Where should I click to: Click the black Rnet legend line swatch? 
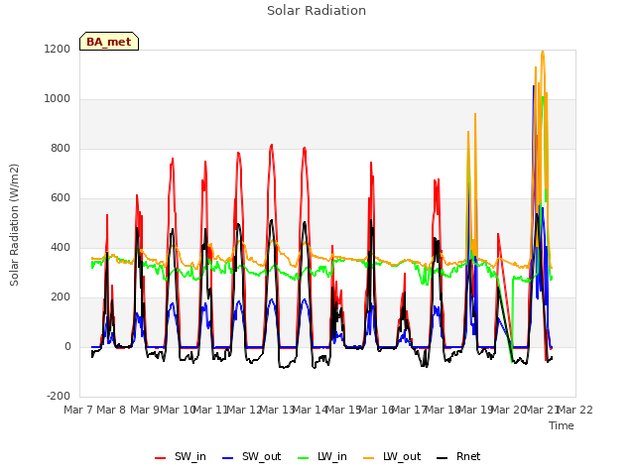[x=443, y=458]
